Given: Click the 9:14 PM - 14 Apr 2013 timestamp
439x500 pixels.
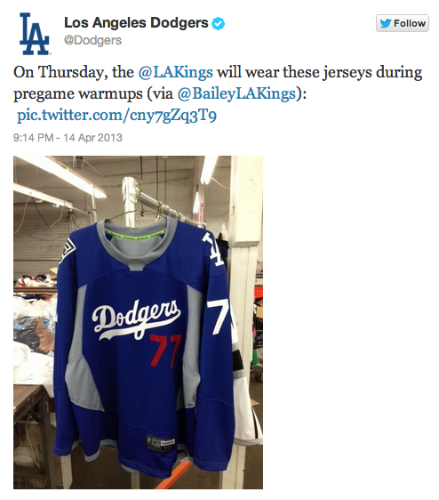Looking at the screenshot, I should coord(68,138).
